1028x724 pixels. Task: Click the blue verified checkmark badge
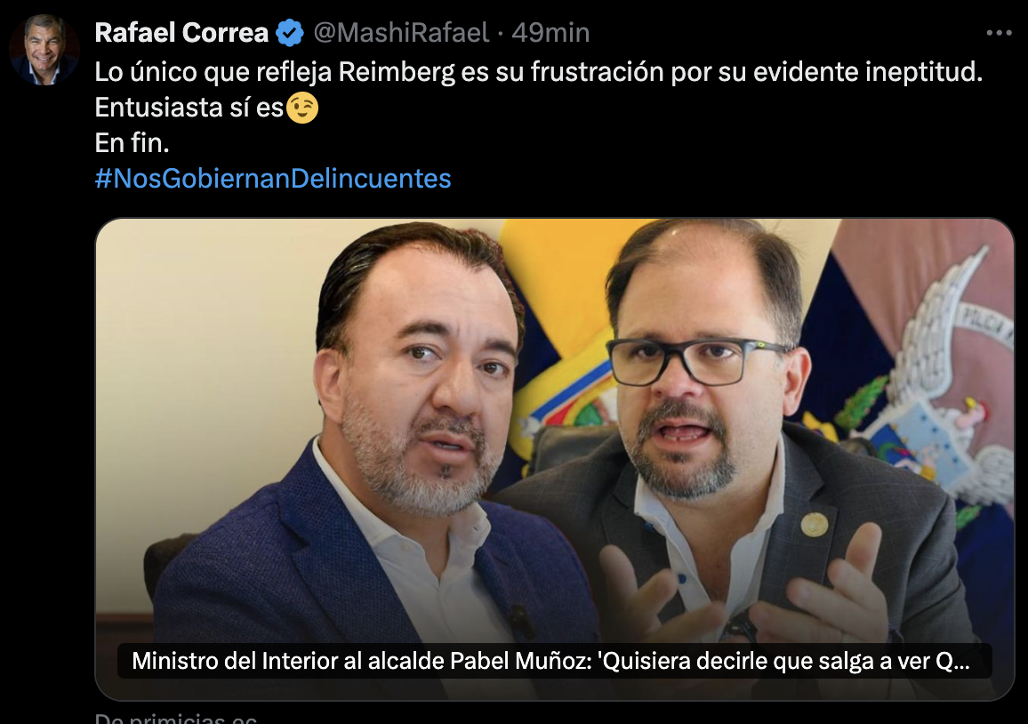click(x=289, y=33)
